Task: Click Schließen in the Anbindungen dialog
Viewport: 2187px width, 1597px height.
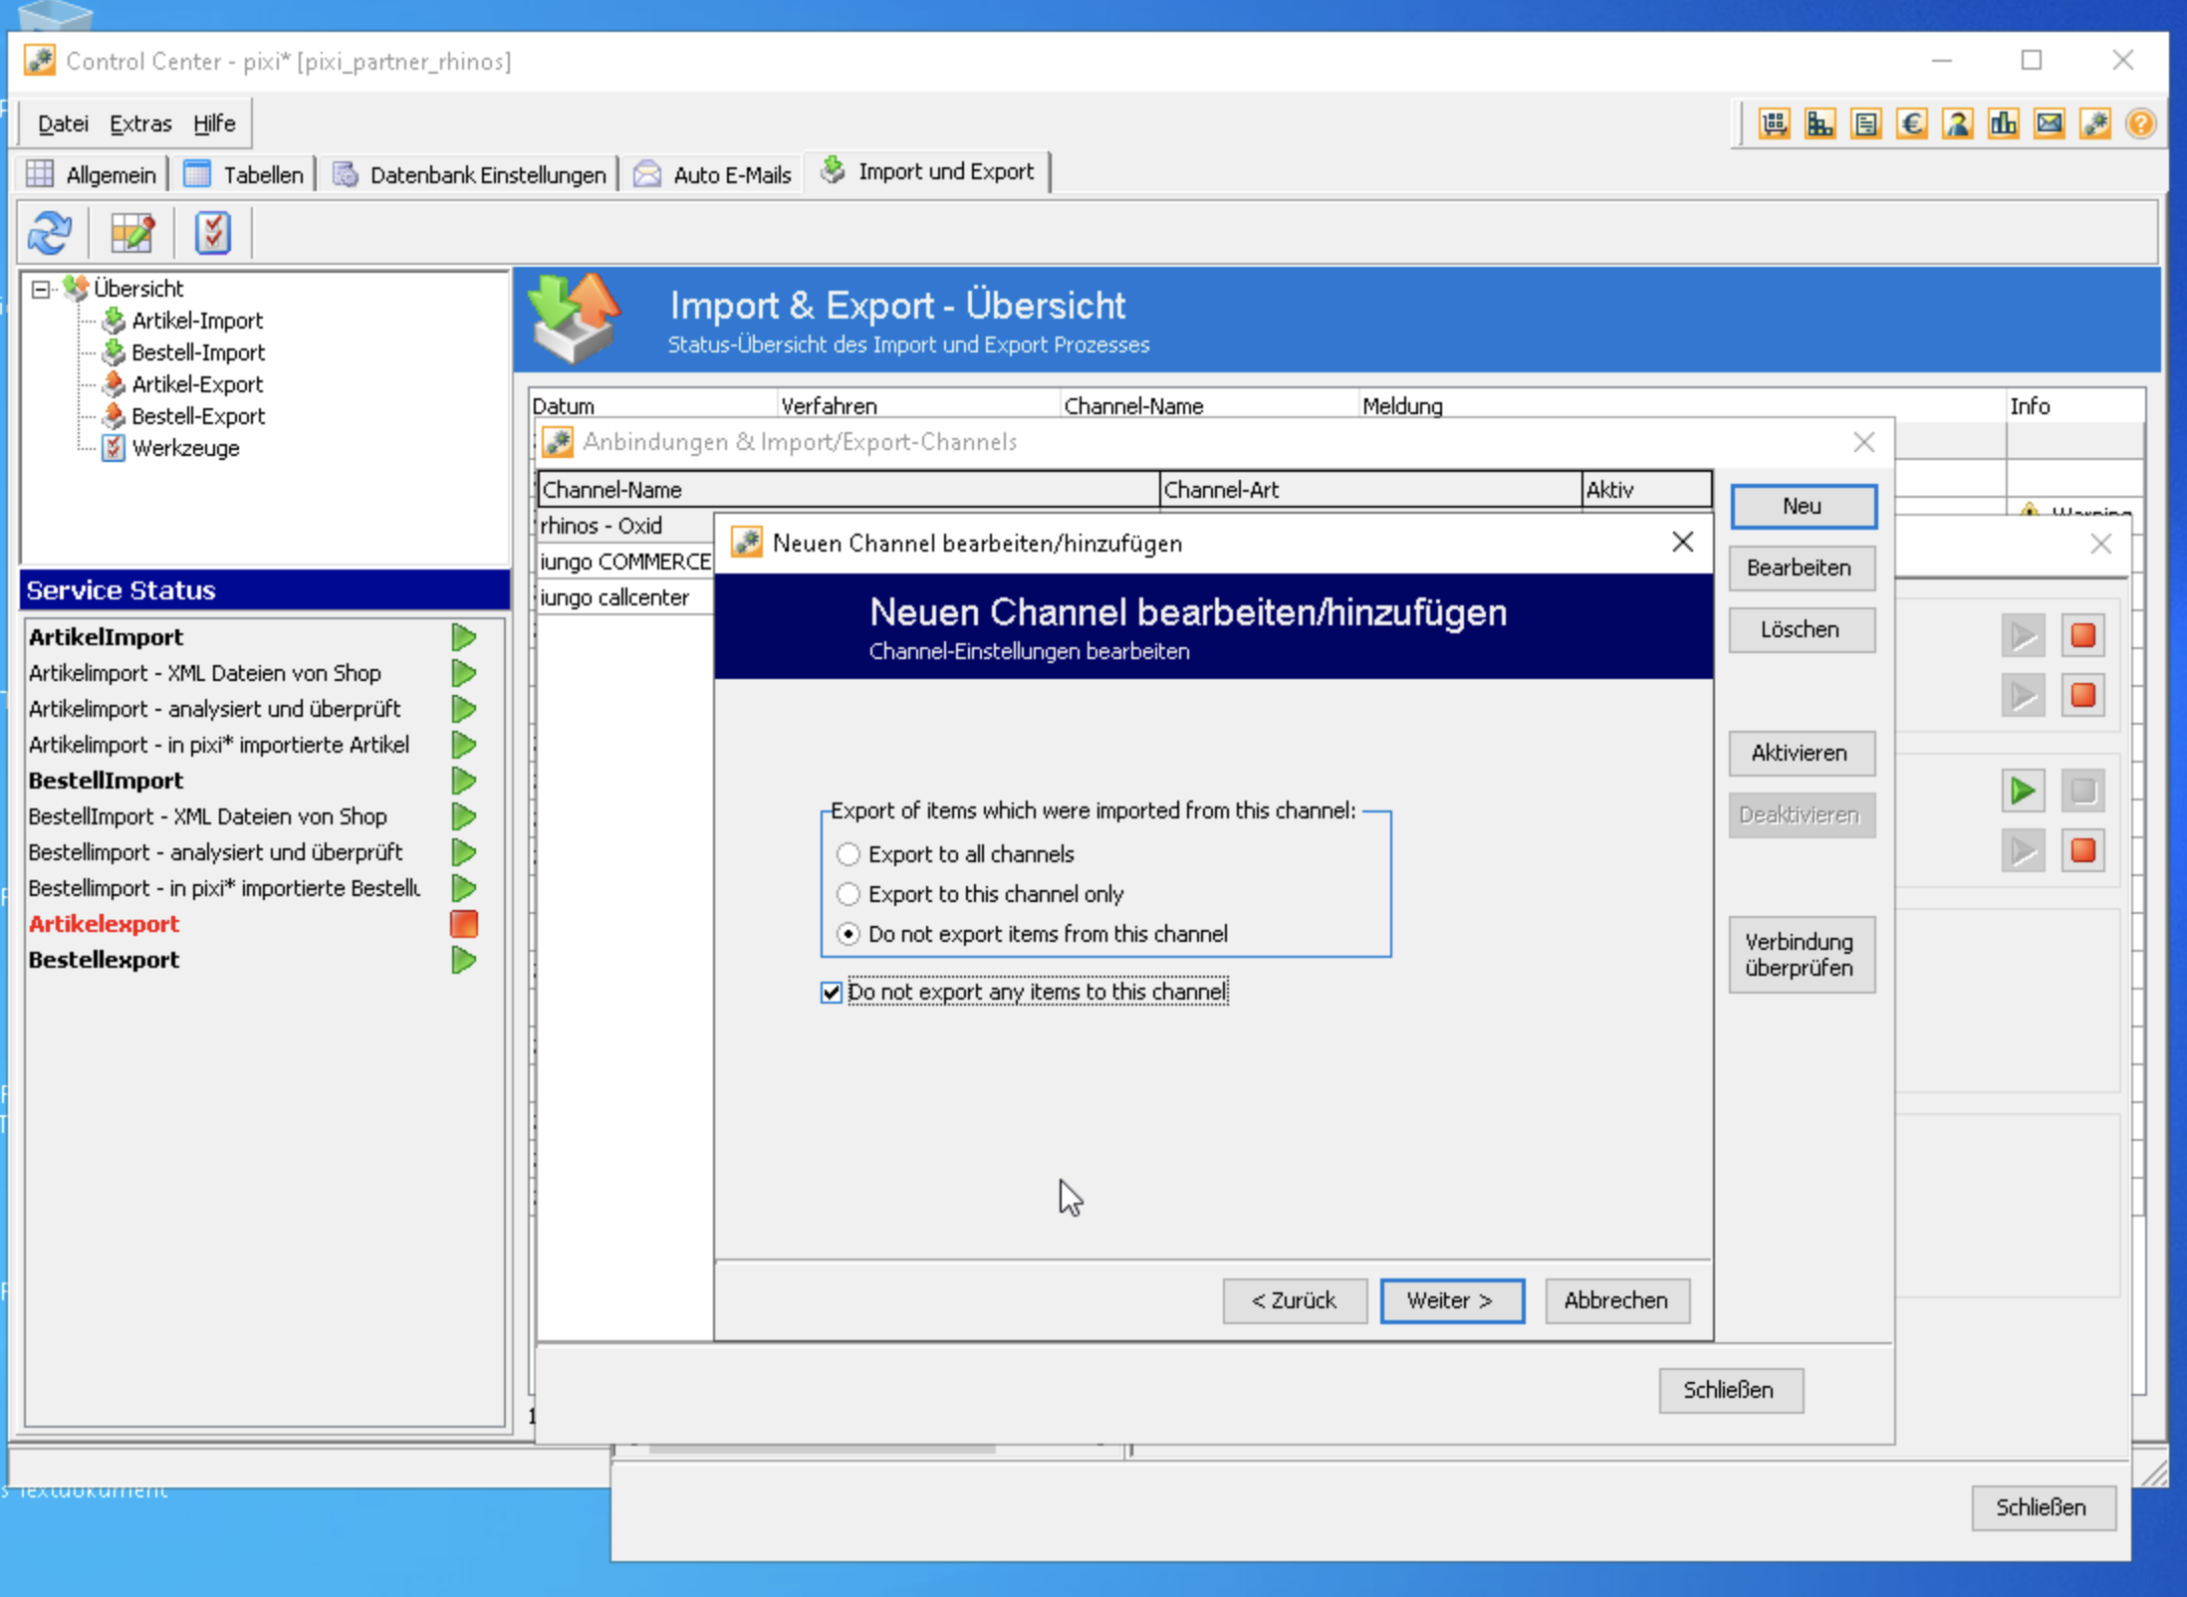Action: (1730, 1390)
